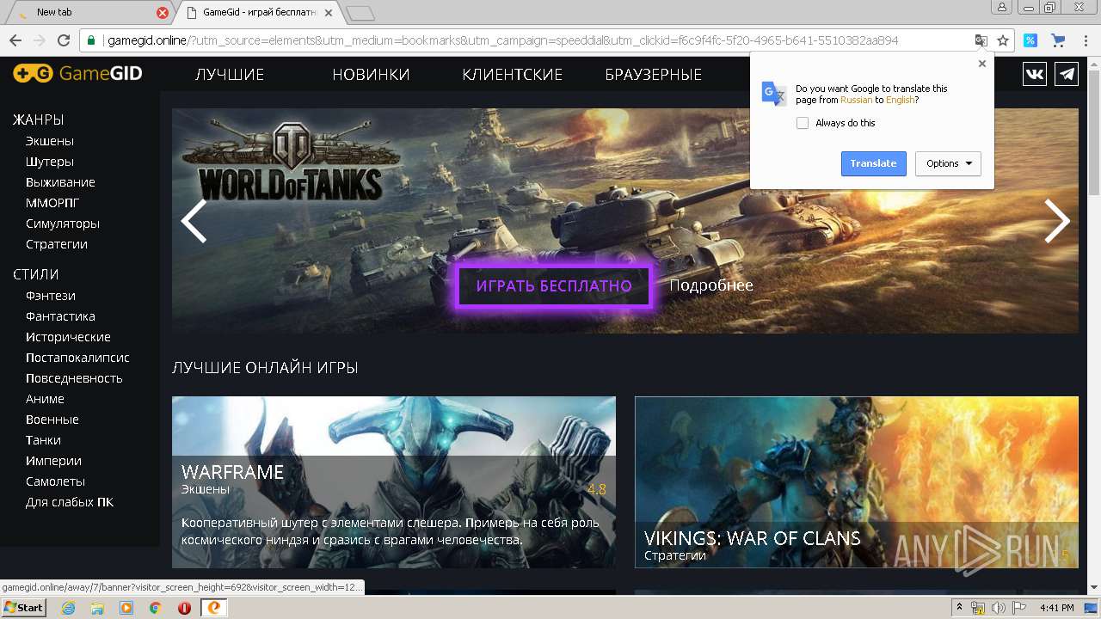
Task: Click the browser forward arrow
Action: (x=40, y=40)
